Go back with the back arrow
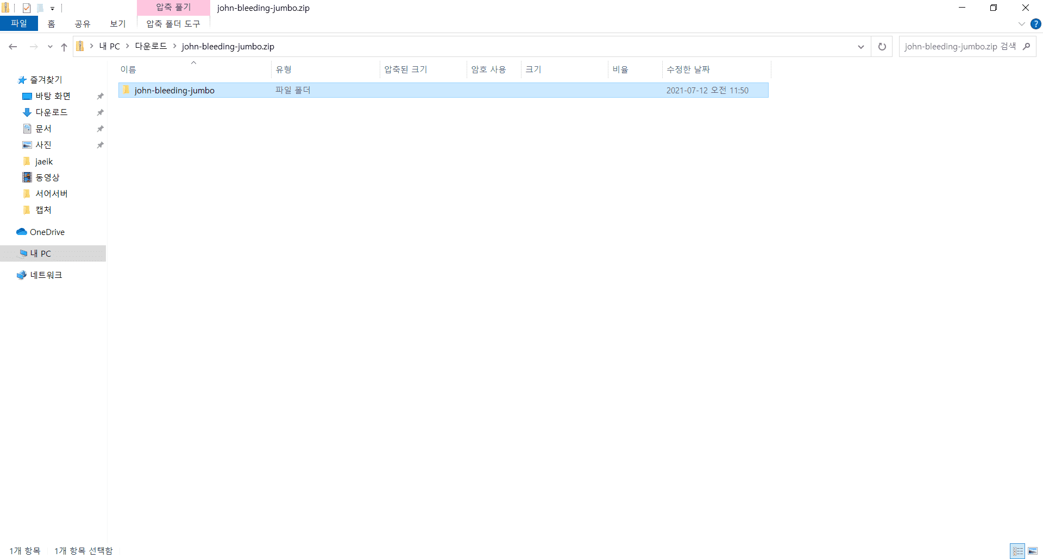Screen dimensions: 1043x559 [13, 47]
